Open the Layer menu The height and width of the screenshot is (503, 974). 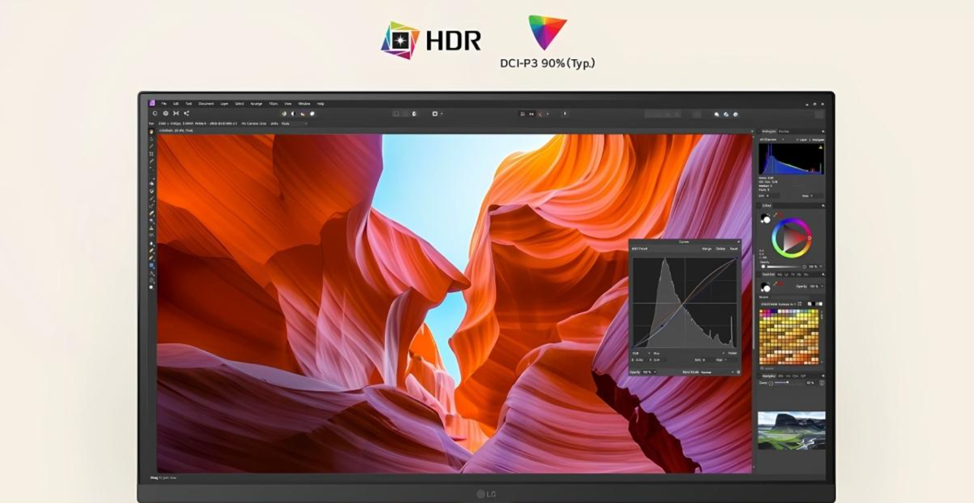pos(224,103)
